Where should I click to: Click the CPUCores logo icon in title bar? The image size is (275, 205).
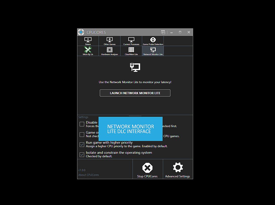tap(81, 32)
